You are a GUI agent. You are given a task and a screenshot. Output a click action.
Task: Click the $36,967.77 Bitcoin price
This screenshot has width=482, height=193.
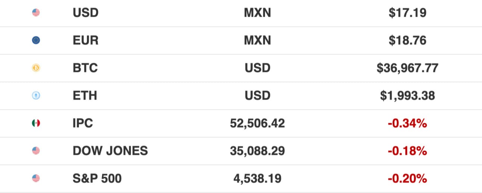[407, 68]
